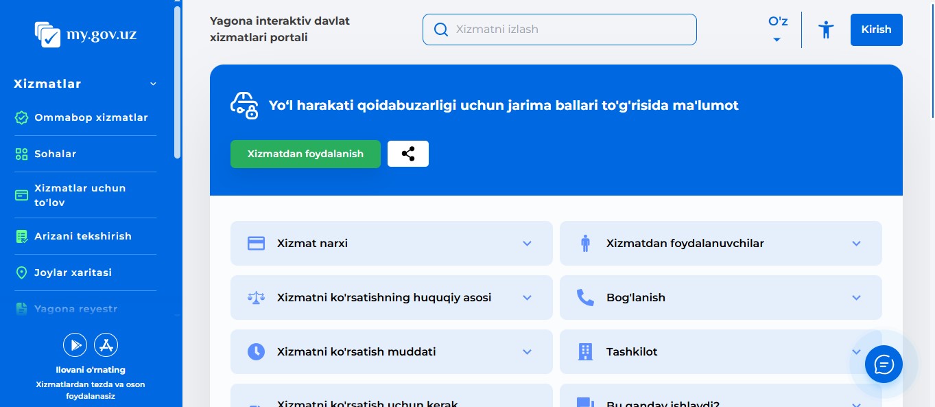The height and width of the screenshot is (407, 935).
Task: Collapse the Xizmatlar sidebar menu
Action: (153, 84)
